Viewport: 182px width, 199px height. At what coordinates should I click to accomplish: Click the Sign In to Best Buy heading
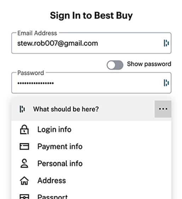point(91,16)
